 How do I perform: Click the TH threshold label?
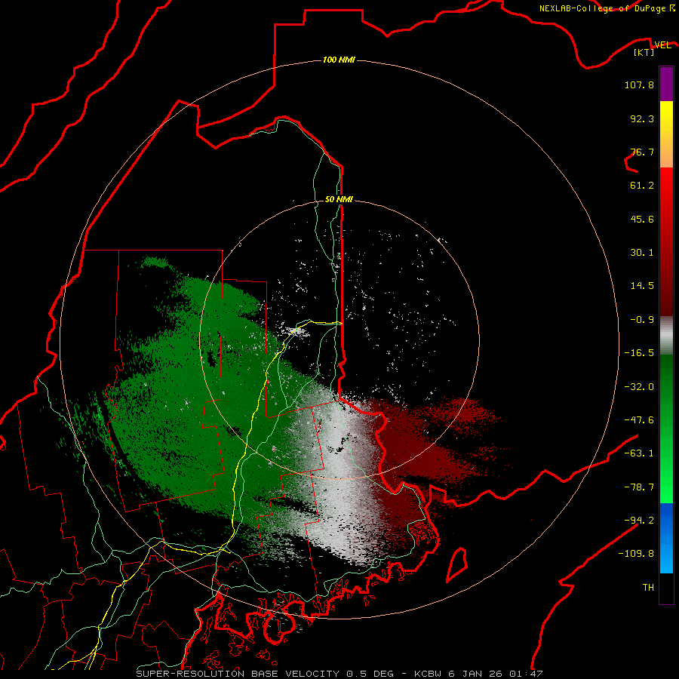[648, 588]
